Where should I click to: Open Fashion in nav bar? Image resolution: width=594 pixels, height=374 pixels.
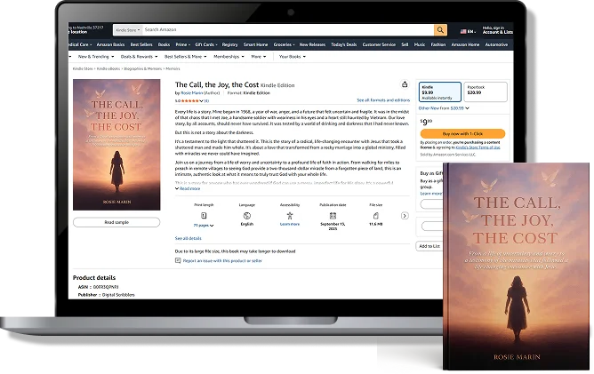pyautogui.click(x=438, y=44)
